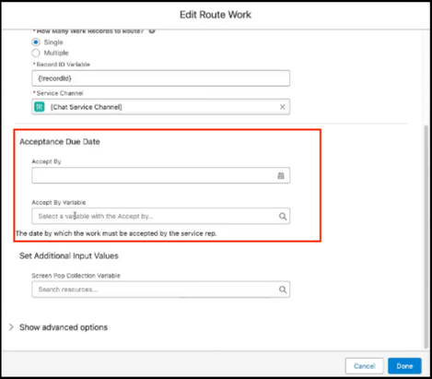This screenshot has width=432, height=379.
Task: Click the Set Additional Input Values heading
Action: pyautogui.click(x=69, y=255)
